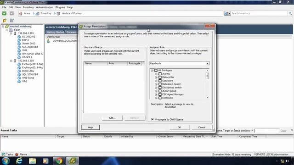Check the Datastore privilege checkbox
Viewport: 294px width, 165px height.
[x=160, y=81]
